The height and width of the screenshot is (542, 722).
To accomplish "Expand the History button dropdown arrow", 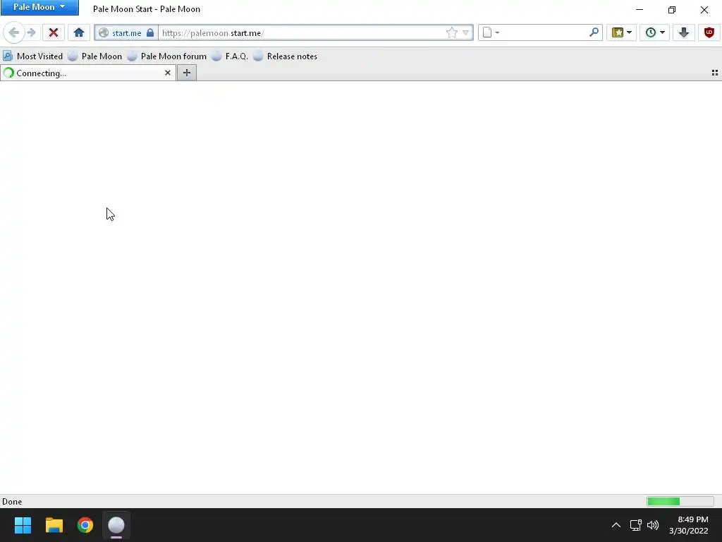I will [x=663, y=32].
